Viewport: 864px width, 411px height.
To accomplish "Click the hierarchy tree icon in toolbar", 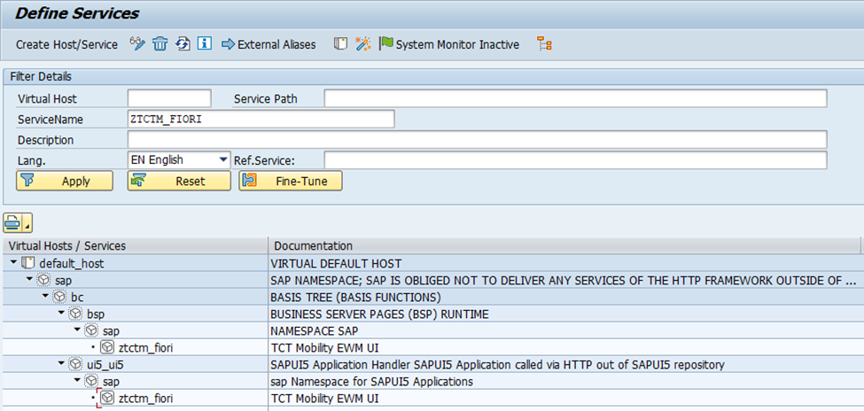I will [545, 44].
